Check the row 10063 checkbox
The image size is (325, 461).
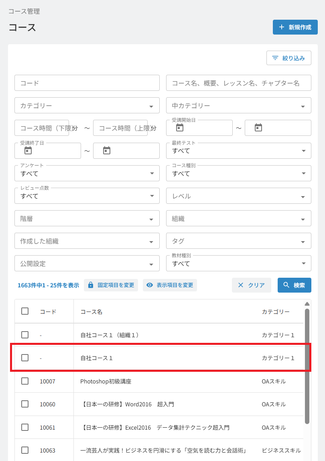pyautogui.click(x=25, y=450)
